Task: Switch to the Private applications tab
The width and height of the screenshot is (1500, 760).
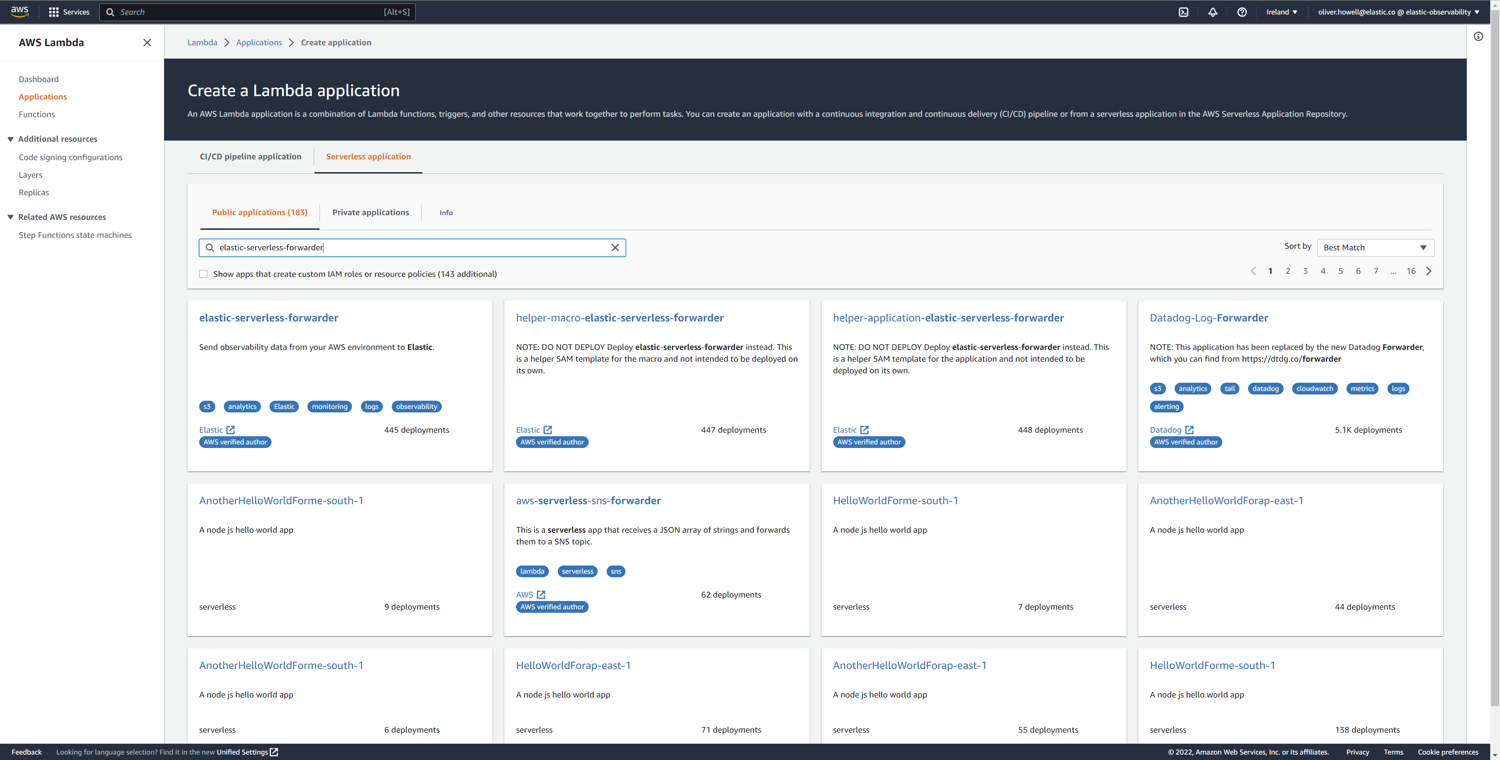Action: click(370, 212)
